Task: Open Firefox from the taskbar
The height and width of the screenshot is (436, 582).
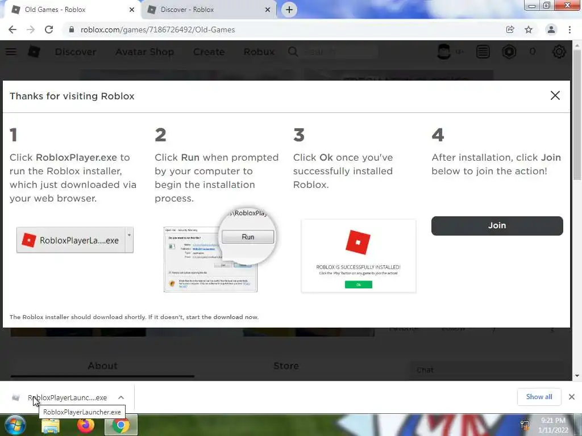Action: (x=85, y=425)
